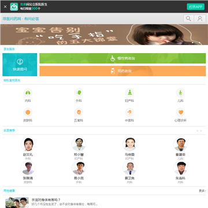Select the 皮肤科 face icon
The width and height of the screenshot is (208, 208).
pyautogui.click(x=28, y=112)
